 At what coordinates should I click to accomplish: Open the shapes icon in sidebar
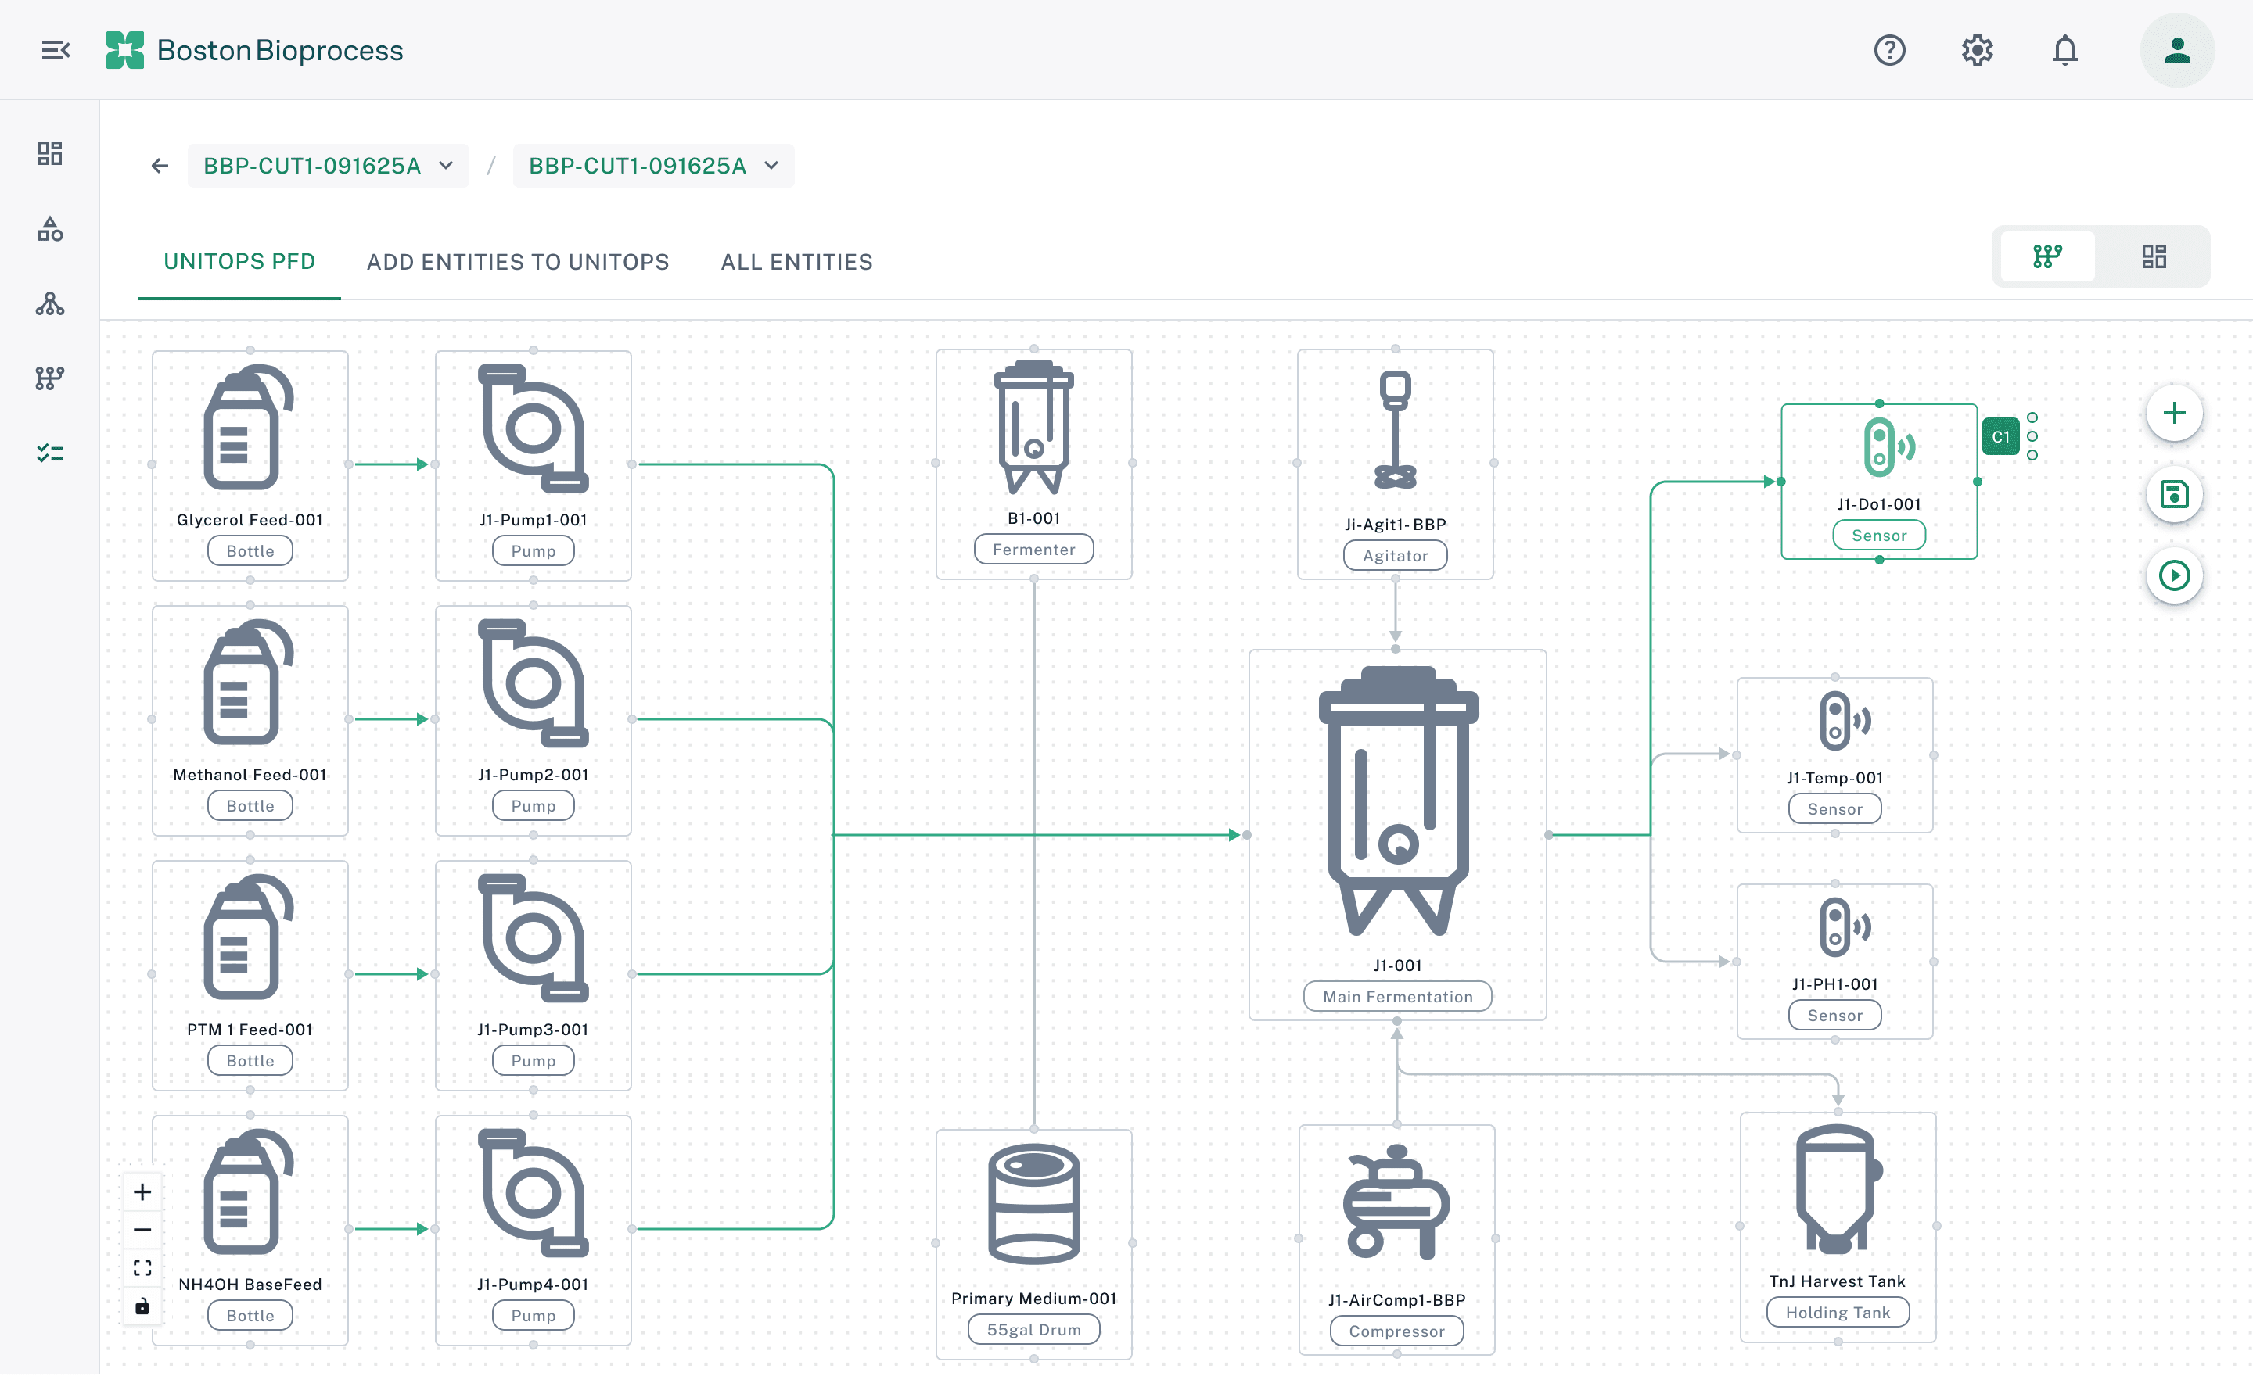[x=49, y=228]
